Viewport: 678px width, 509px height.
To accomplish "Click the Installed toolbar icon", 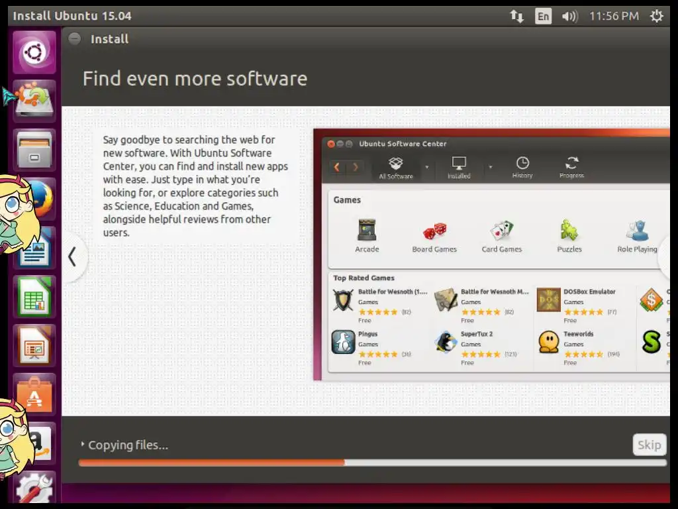I will (x=459, y=168).
